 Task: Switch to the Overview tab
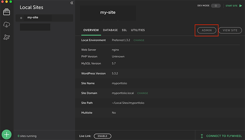[x=91, y=30]
